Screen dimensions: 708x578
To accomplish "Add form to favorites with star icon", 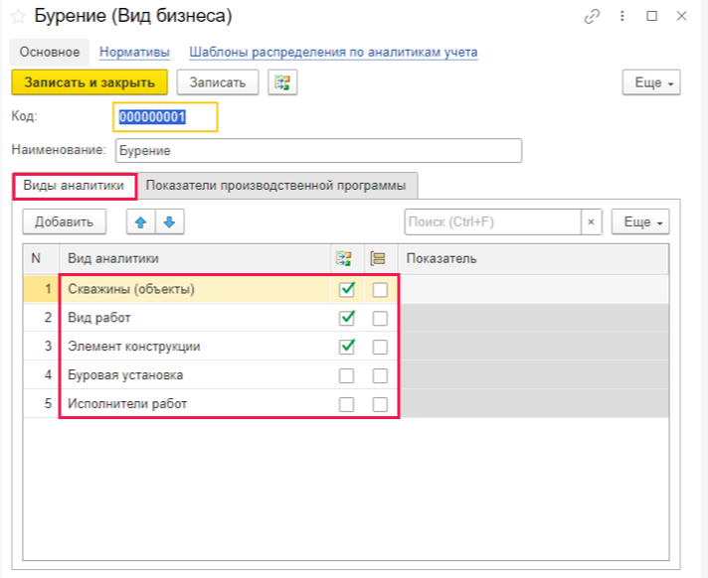I will 19,17.
